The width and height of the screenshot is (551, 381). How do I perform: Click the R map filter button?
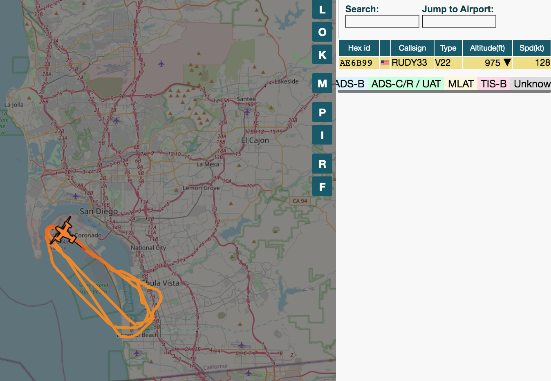click(x=322, y=164)
